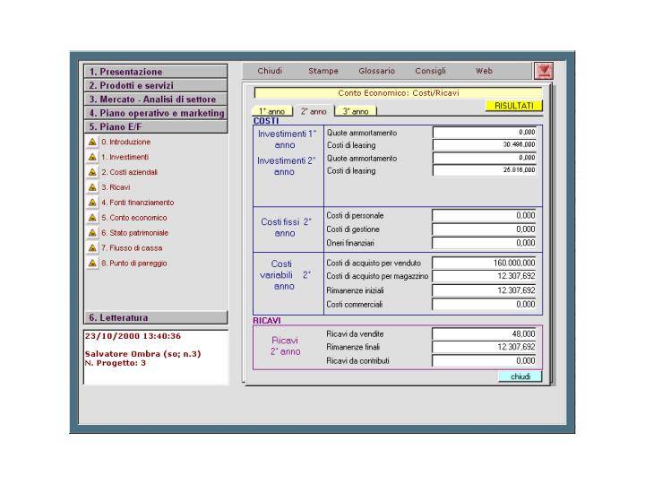Expand the 6. Letteratura section
Image resolution: width=645 pixels, height=484 pixels.
(x=156, y=317)
